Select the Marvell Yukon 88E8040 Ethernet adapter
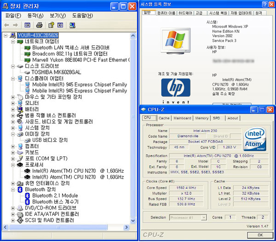This screenshot has width=276, height=242. pos(81,60)
